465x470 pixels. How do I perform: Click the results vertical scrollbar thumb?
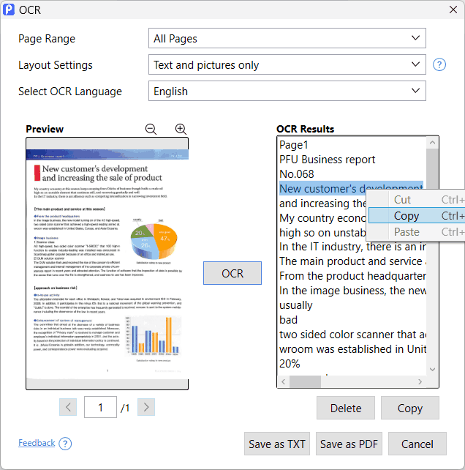[x=432, y=169]
